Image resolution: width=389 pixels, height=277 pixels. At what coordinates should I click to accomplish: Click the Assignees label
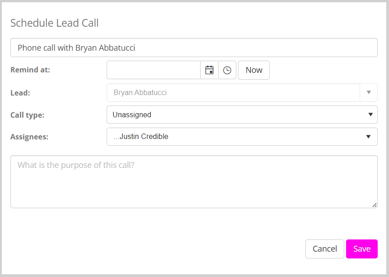click(29, 137)
